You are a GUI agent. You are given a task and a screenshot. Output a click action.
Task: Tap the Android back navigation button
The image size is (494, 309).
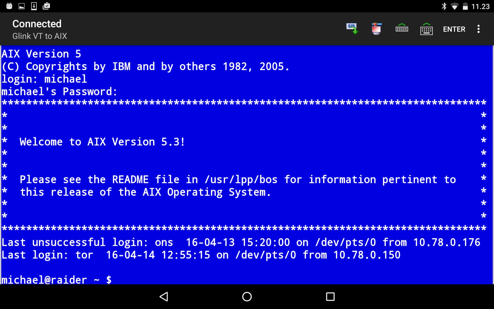click(x=164, y=297)
